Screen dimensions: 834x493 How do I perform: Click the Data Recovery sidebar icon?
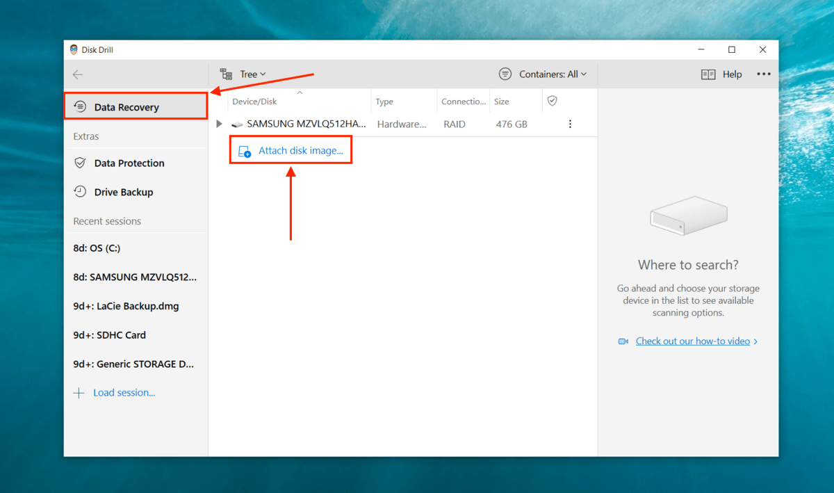point(80,106)
